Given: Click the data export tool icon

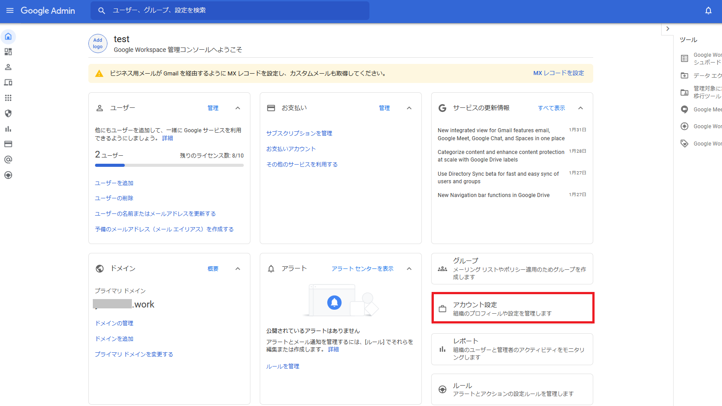Looking at the screenshot, I should [685, 75].
